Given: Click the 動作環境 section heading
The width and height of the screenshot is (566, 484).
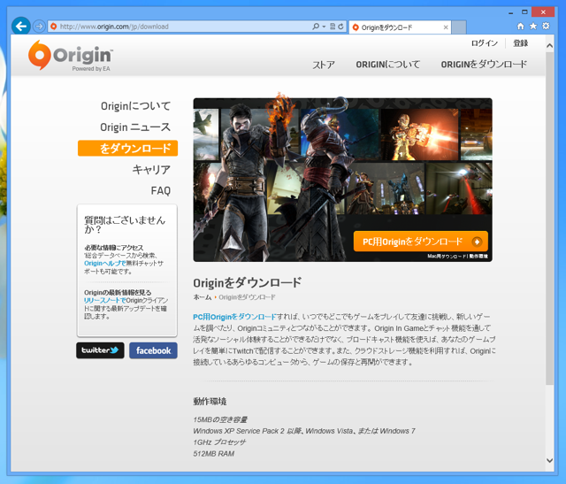Looking at the screenshot, I should point(210,402).
